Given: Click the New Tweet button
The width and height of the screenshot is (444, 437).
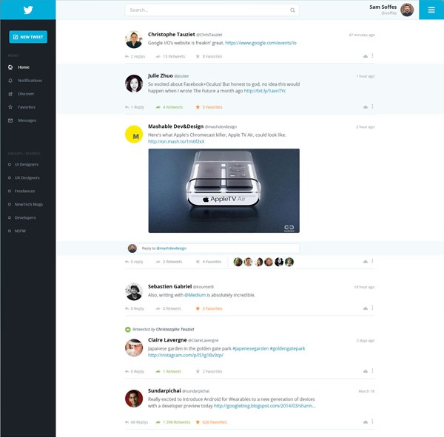Looking at the screenshot, I should (x=28, y=37).
